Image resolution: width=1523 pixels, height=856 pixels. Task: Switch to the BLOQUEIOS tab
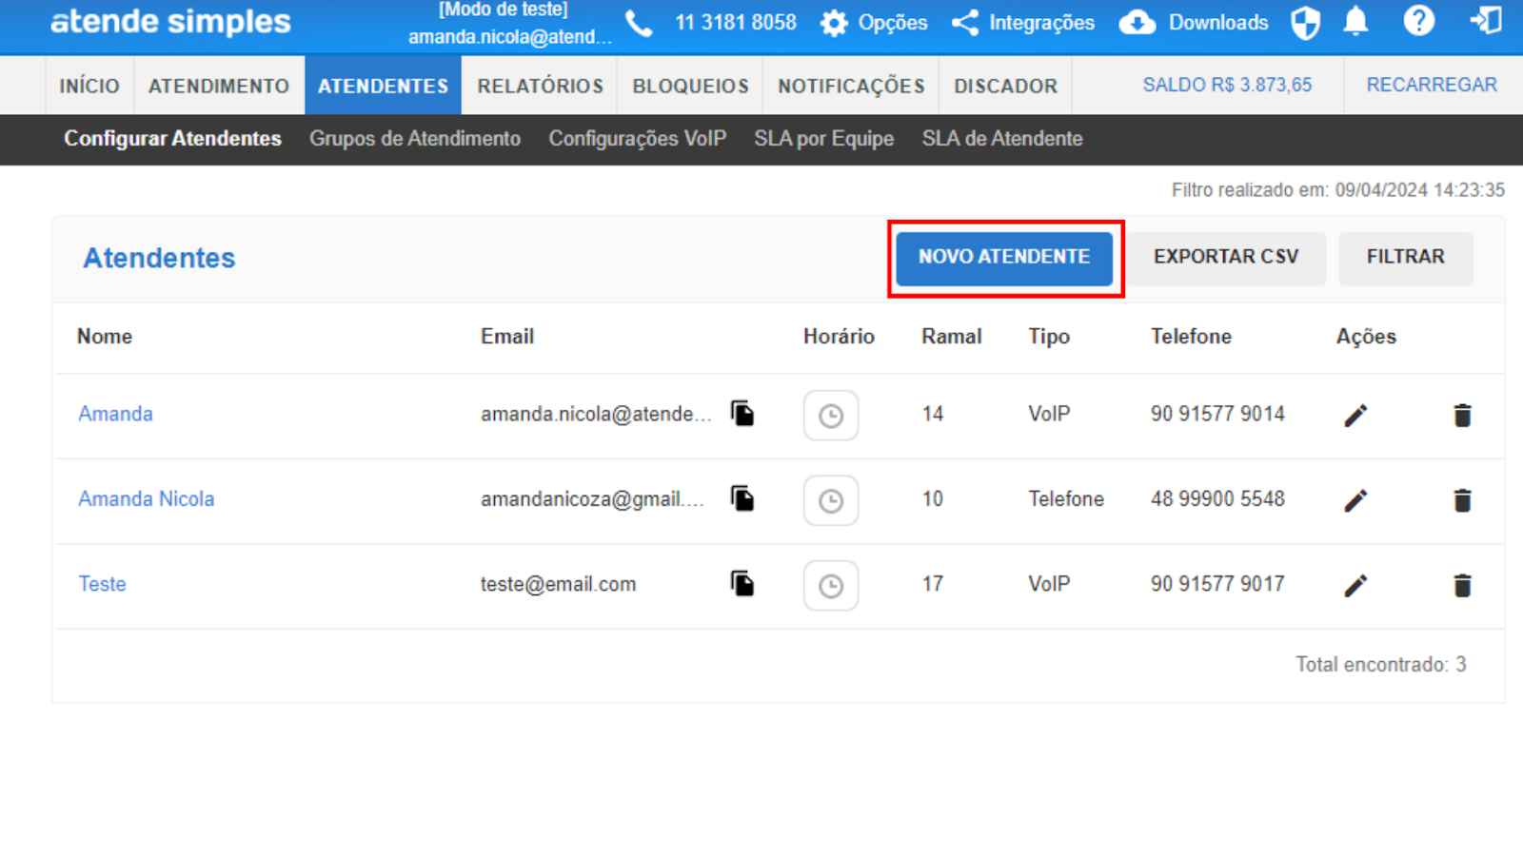690,86
